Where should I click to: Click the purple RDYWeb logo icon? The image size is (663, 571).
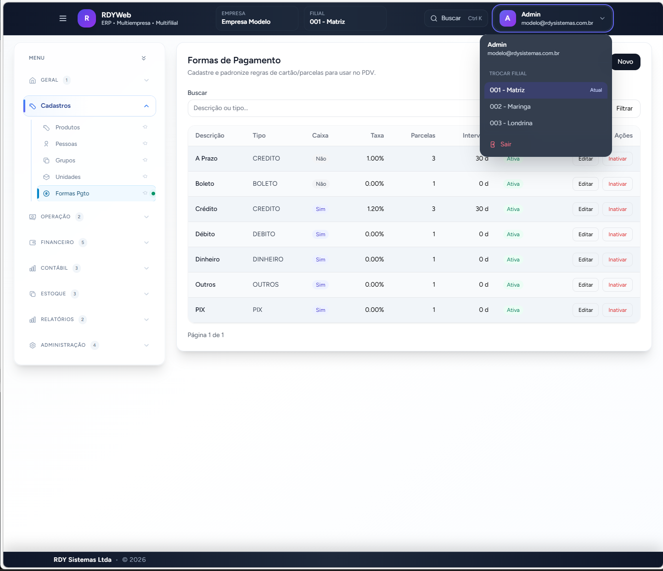click(87, 18)
